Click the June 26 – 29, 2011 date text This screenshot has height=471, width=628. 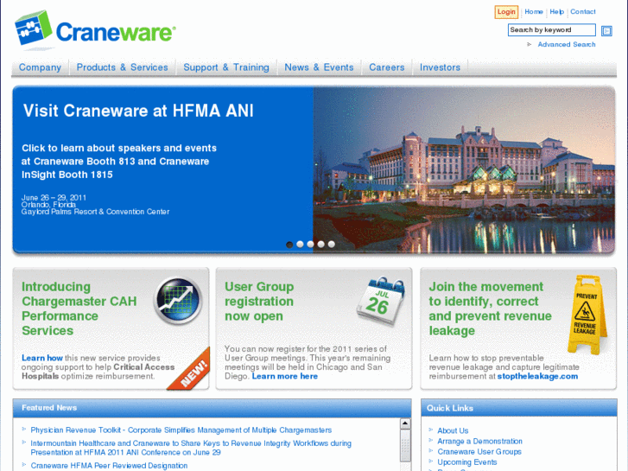(x=54, y=198)
